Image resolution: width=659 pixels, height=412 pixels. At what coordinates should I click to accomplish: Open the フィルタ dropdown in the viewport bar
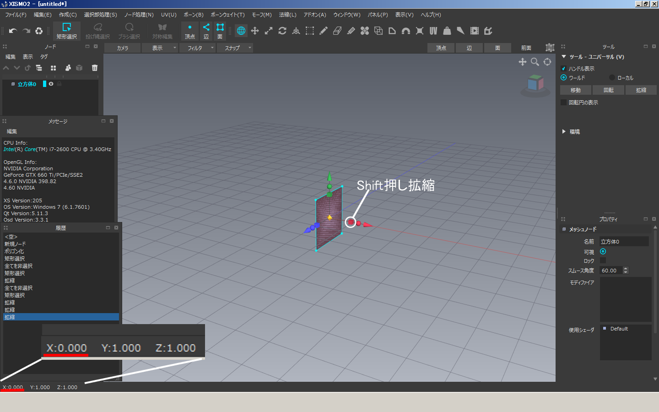pos(197,48)
